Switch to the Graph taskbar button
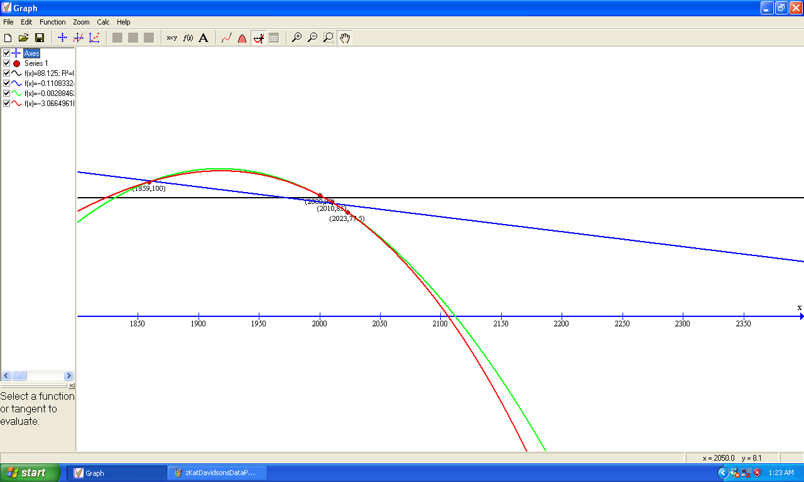This screenshot has width=804, height=482. click(x=116, y=473)
